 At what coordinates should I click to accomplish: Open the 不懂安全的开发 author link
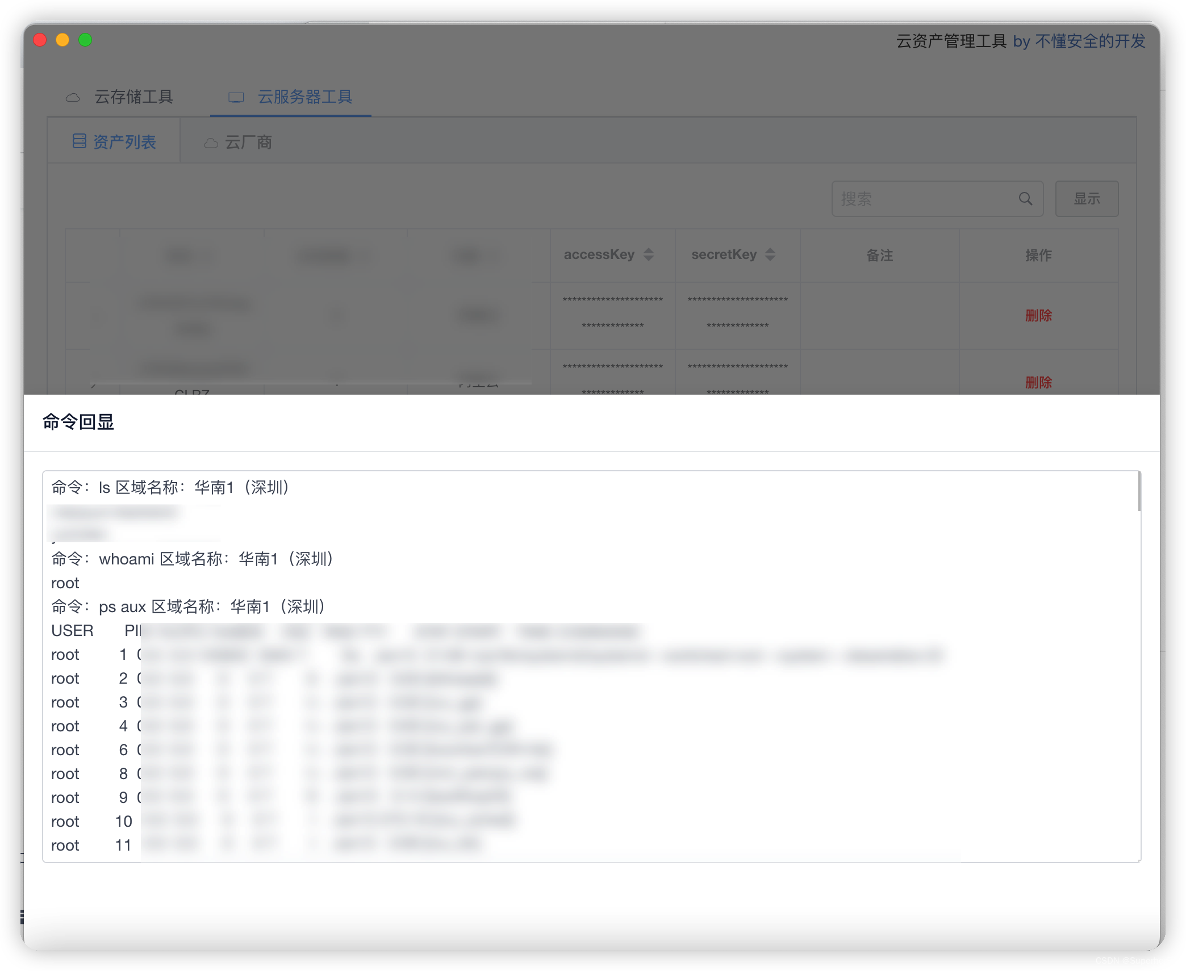1090,41
